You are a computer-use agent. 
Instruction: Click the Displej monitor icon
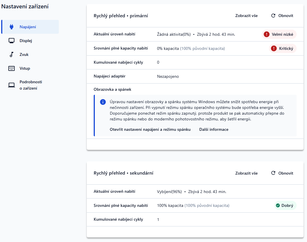tap(12, 41)
